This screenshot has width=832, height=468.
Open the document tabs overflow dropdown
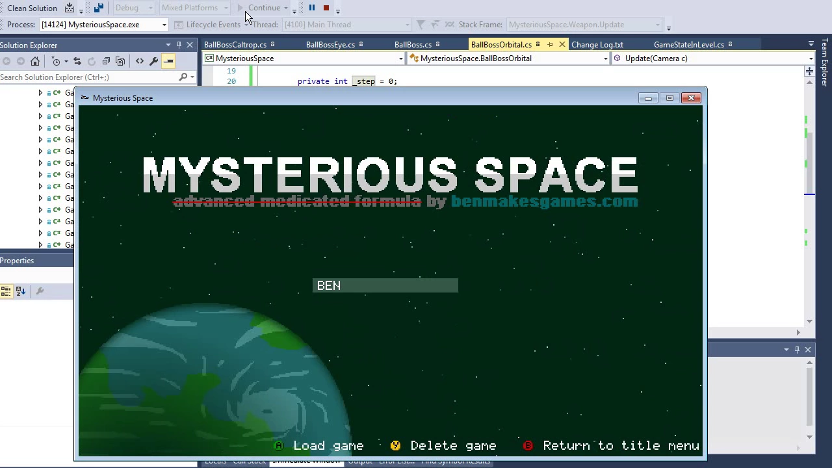click(x=811, y=44)
